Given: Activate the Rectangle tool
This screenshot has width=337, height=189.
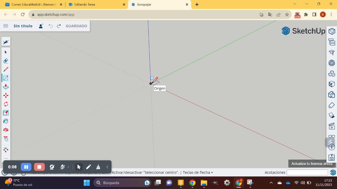Looking at the screenshot, I should pyautogui.click(x=6, y=78).
